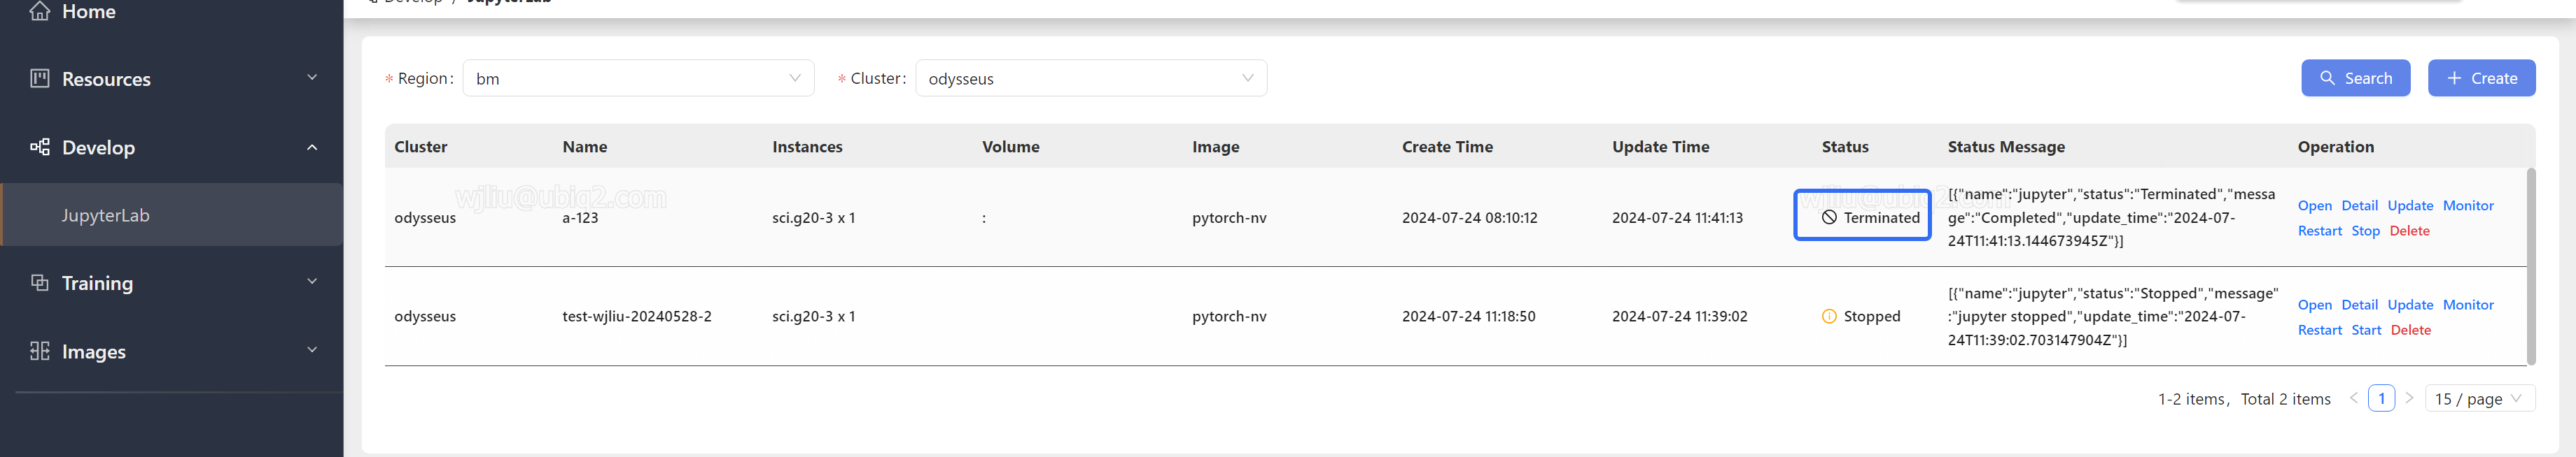This screenshot has height=457, width=2576.
Task: Open Monitor for a-123
Action: [2468, 205]
